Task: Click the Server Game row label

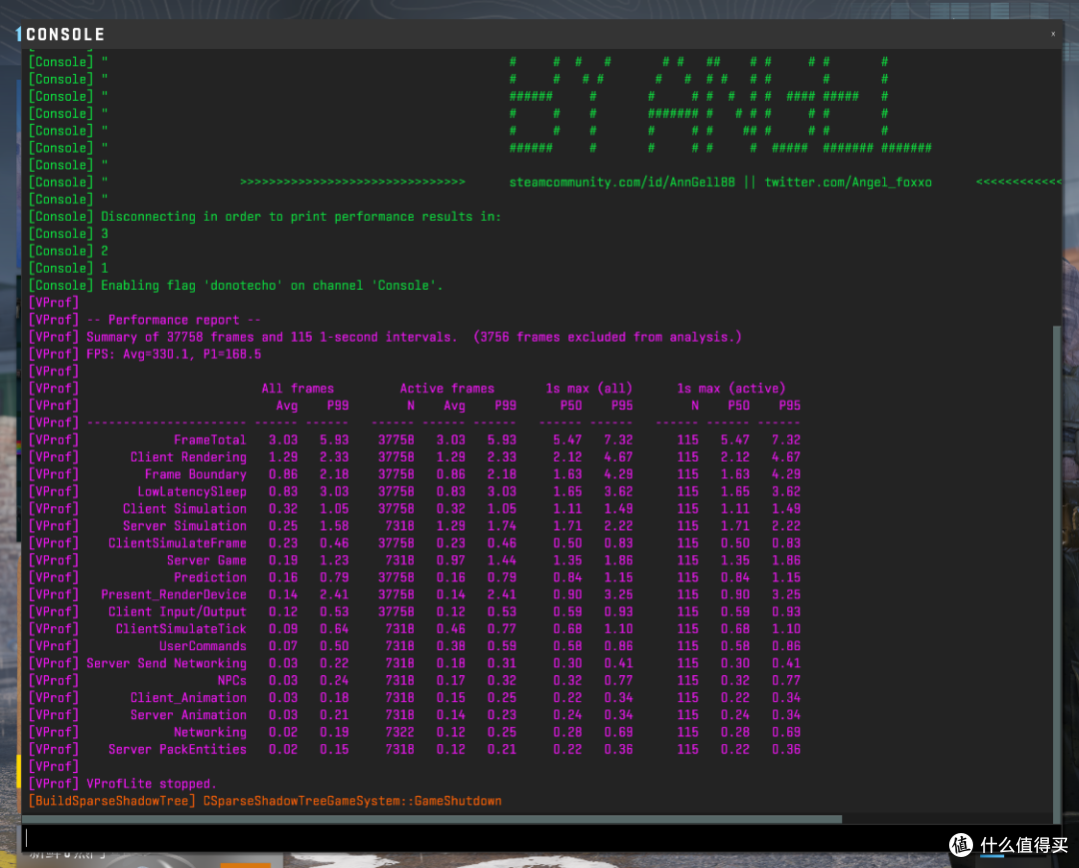Action: point(207,560)
